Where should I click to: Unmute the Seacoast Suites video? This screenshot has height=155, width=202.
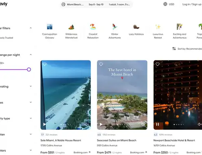[143, 124]
